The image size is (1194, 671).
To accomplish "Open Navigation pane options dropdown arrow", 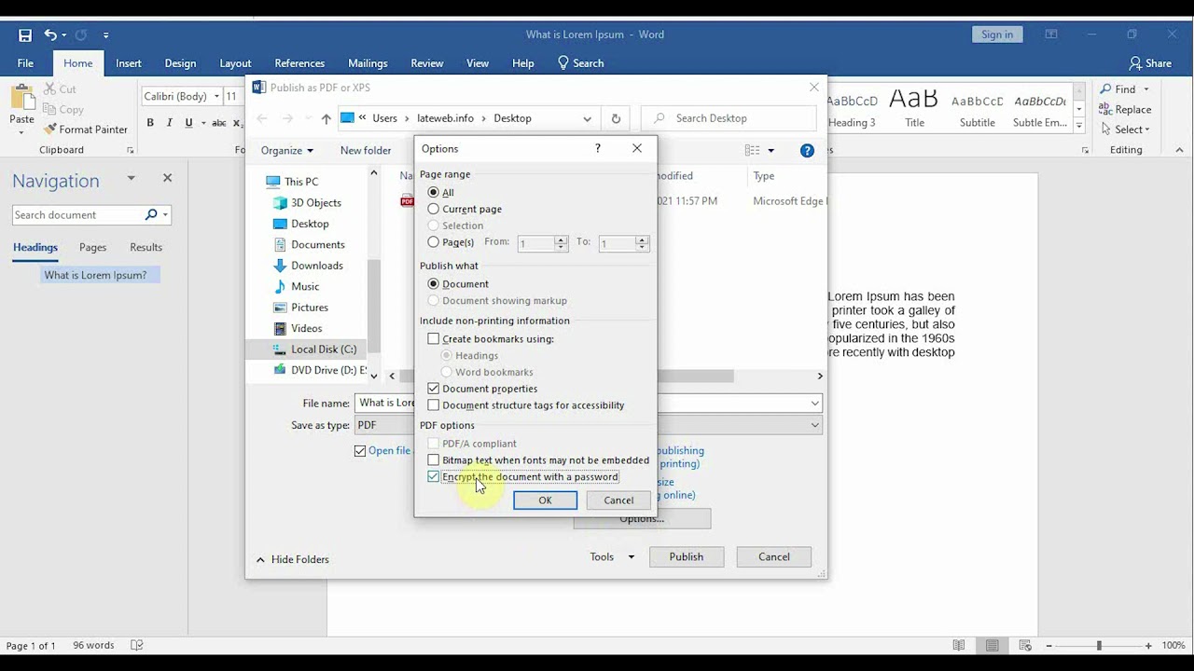I will (131, 178).
